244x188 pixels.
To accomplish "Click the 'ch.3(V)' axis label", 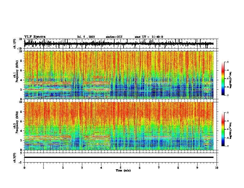I will [15, 158].
